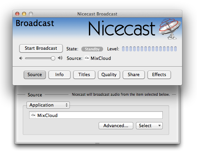
Task: Click the 'Nicecast will broadcast audio' description text
Action: click(x=121, y=94)
